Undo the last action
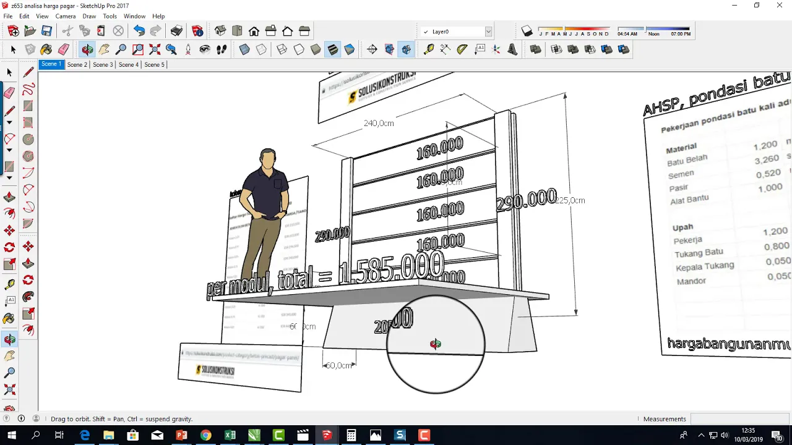The image size is (792, 445). [x=139, y=31]
